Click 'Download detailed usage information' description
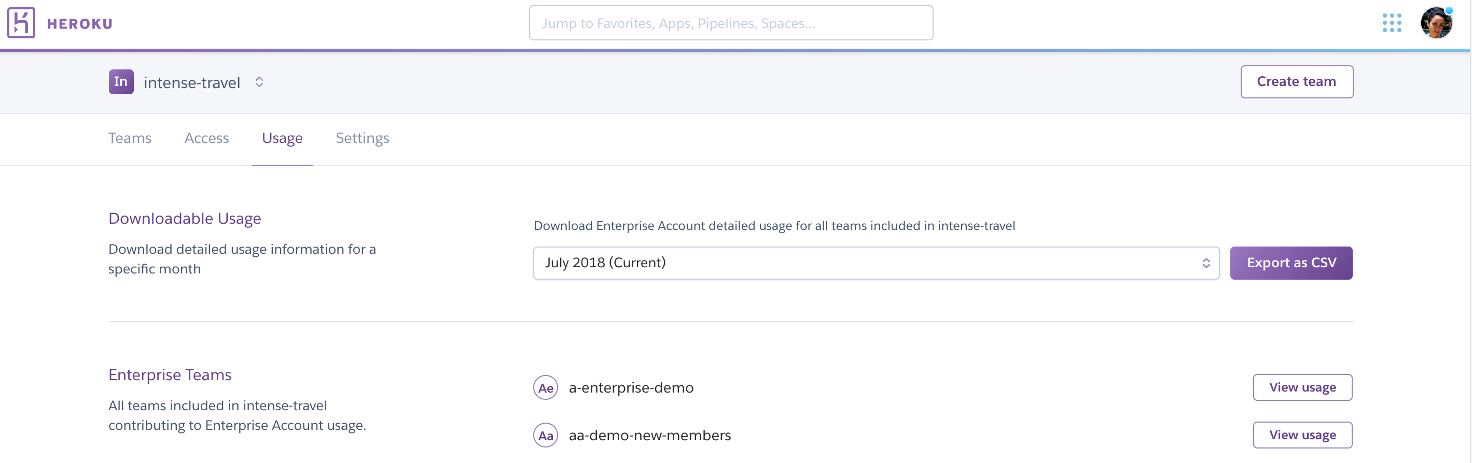Viewport: 1472px width, 463px height. tap(242, 259)
